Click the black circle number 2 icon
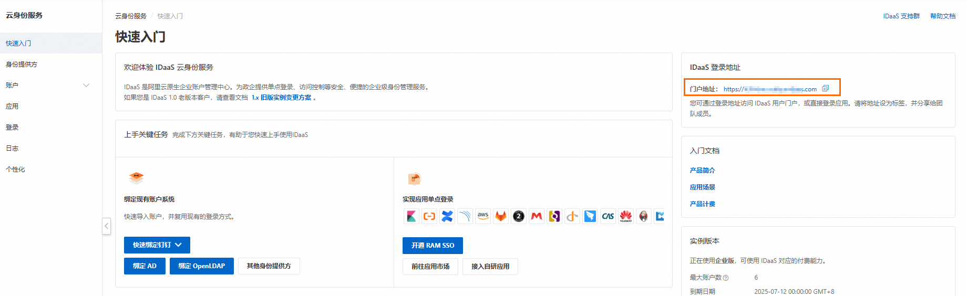Viewport: 967px width, 296px height. [x=519, y=216]
